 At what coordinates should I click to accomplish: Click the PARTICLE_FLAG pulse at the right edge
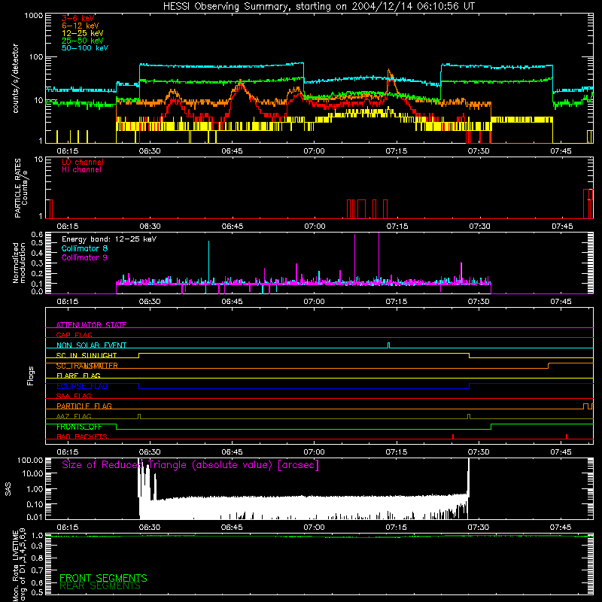(588, 406)
